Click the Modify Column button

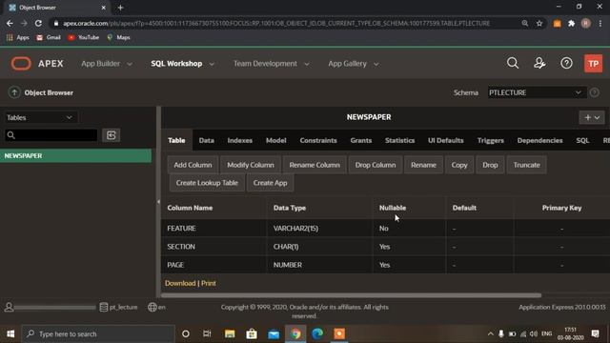251,165
